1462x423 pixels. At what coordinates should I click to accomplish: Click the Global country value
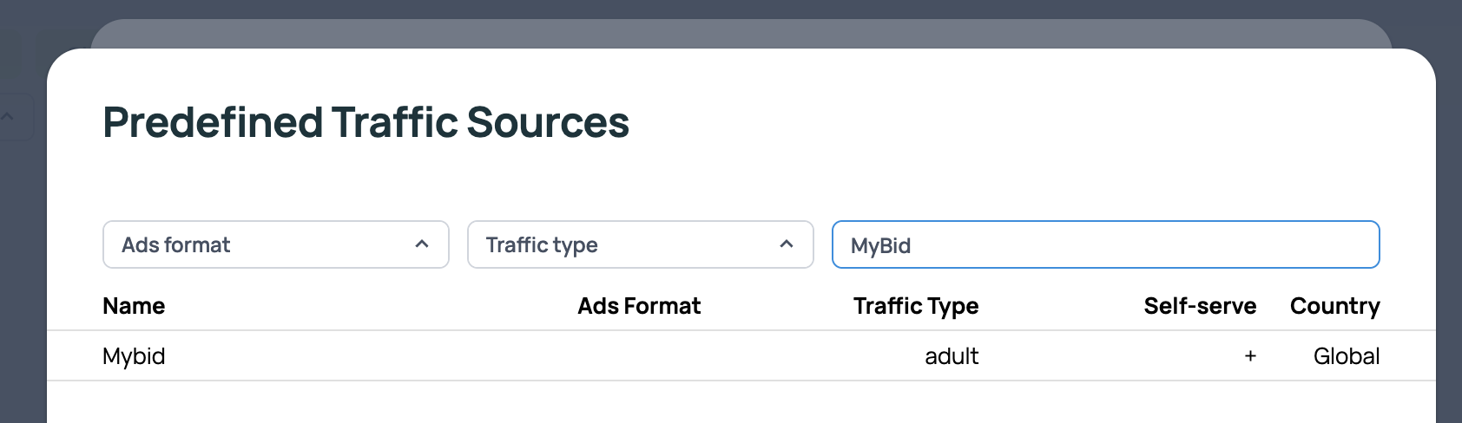tap(1346, 356)
